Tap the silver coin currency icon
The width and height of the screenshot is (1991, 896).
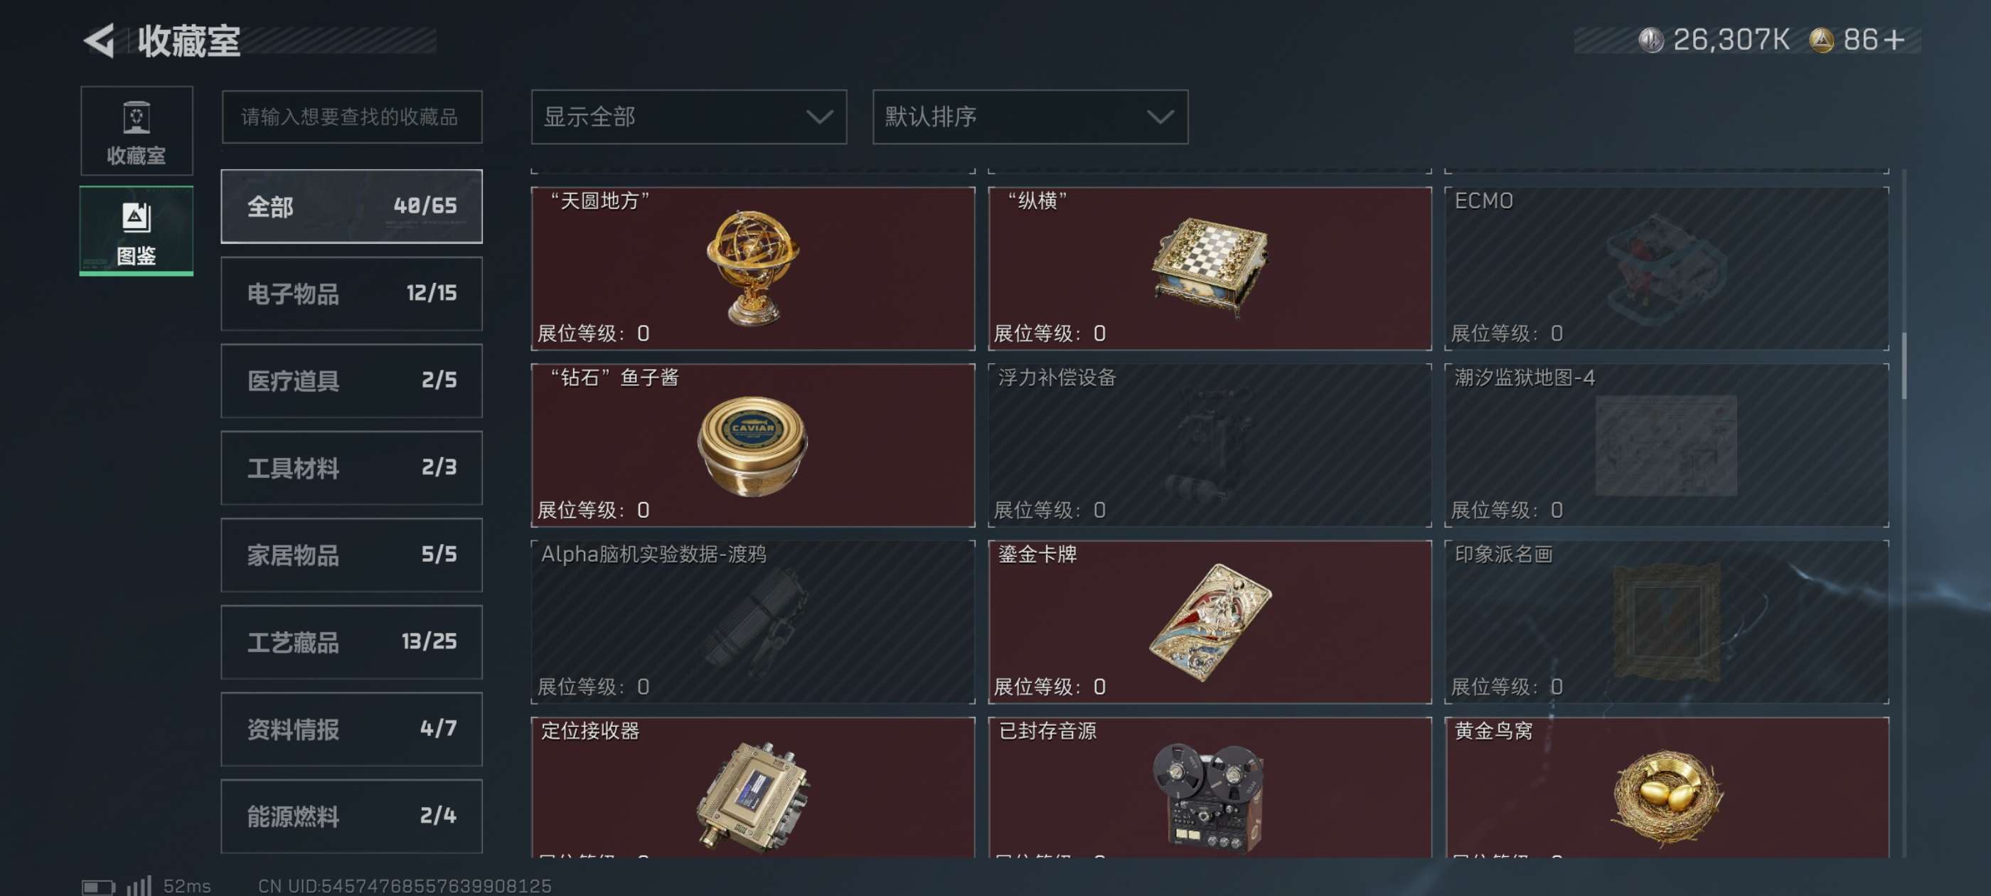click(1650, 41)
